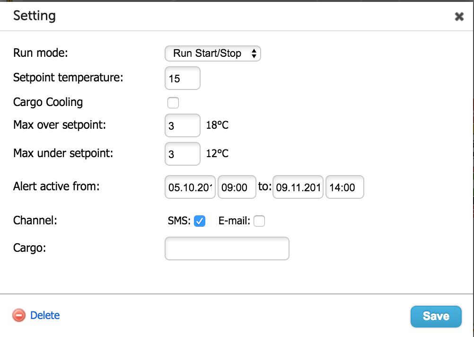Click the red Delete minus icon
This screenshot has width=474, height=337.
click(x=18, y=315)
